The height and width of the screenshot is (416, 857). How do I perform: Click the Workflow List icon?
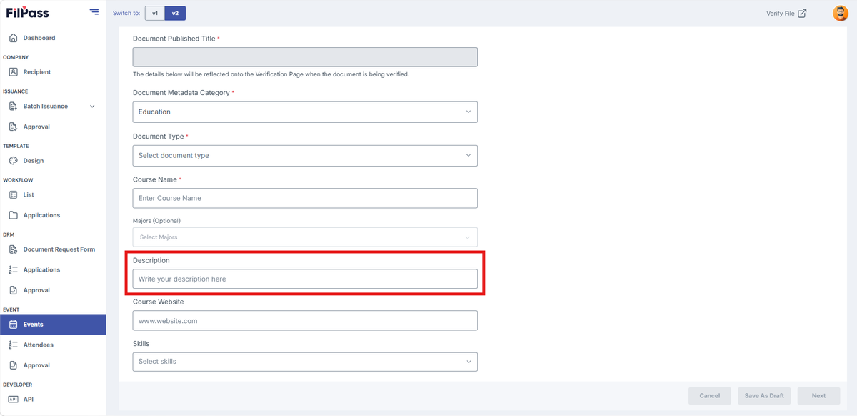pyautogui.click(x=13, y=194)
